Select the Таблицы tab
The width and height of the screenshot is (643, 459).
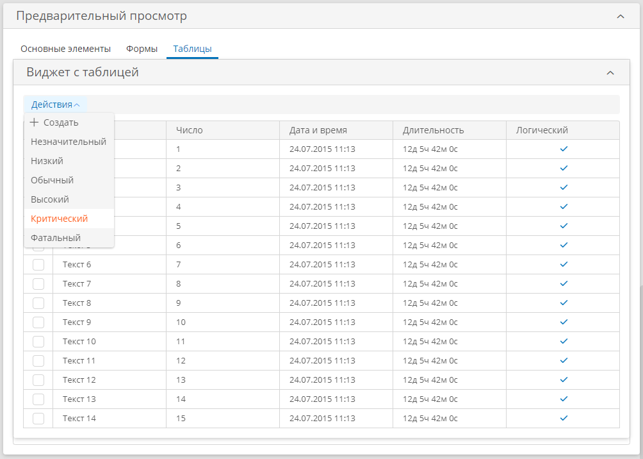(x=192, y=49)
